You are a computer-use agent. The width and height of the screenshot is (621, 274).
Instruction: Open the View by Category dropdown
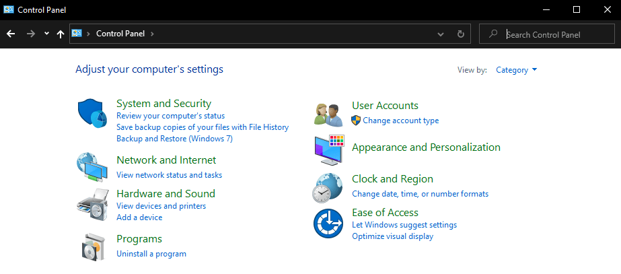point(516,70)
